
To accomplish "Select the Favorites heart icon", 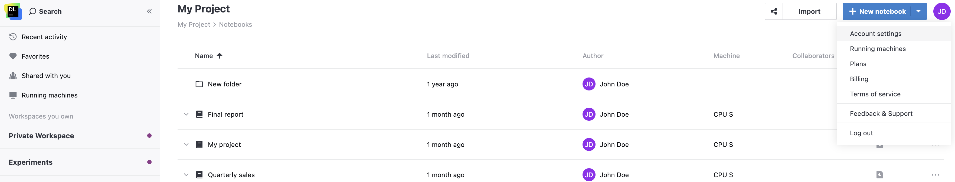I will click(x=13, y=56).
